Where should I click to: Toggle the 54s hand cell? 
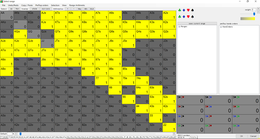pos(142,99)
